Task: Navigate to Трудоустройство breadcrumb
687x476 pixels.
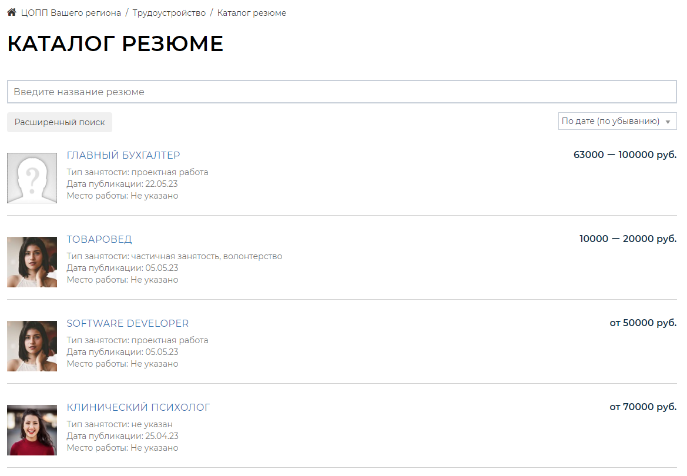Action: [x=169, y=13]
